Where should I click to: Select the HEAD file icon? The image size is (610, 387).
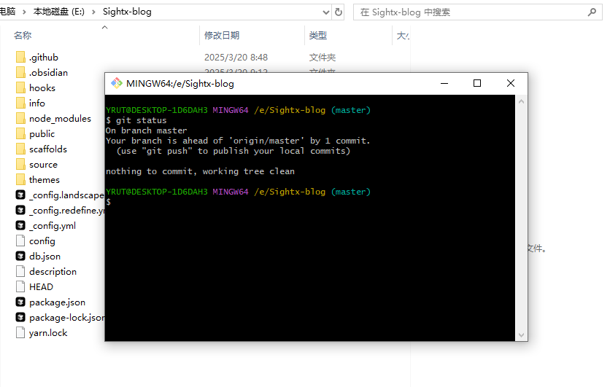click(20, 286)
